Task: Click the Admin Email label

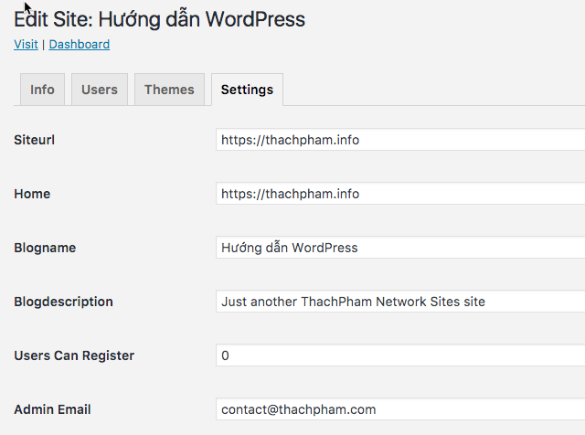Action: coord(53,409)
